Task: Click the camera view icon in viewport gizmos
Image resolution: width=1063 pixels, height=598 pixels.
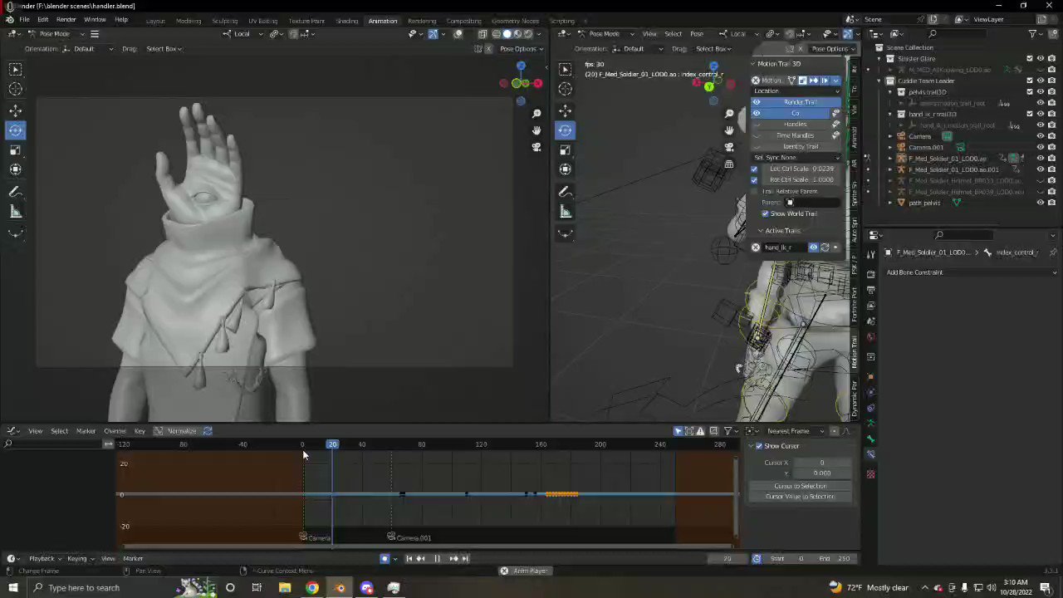Action: [x=536, y=147]
